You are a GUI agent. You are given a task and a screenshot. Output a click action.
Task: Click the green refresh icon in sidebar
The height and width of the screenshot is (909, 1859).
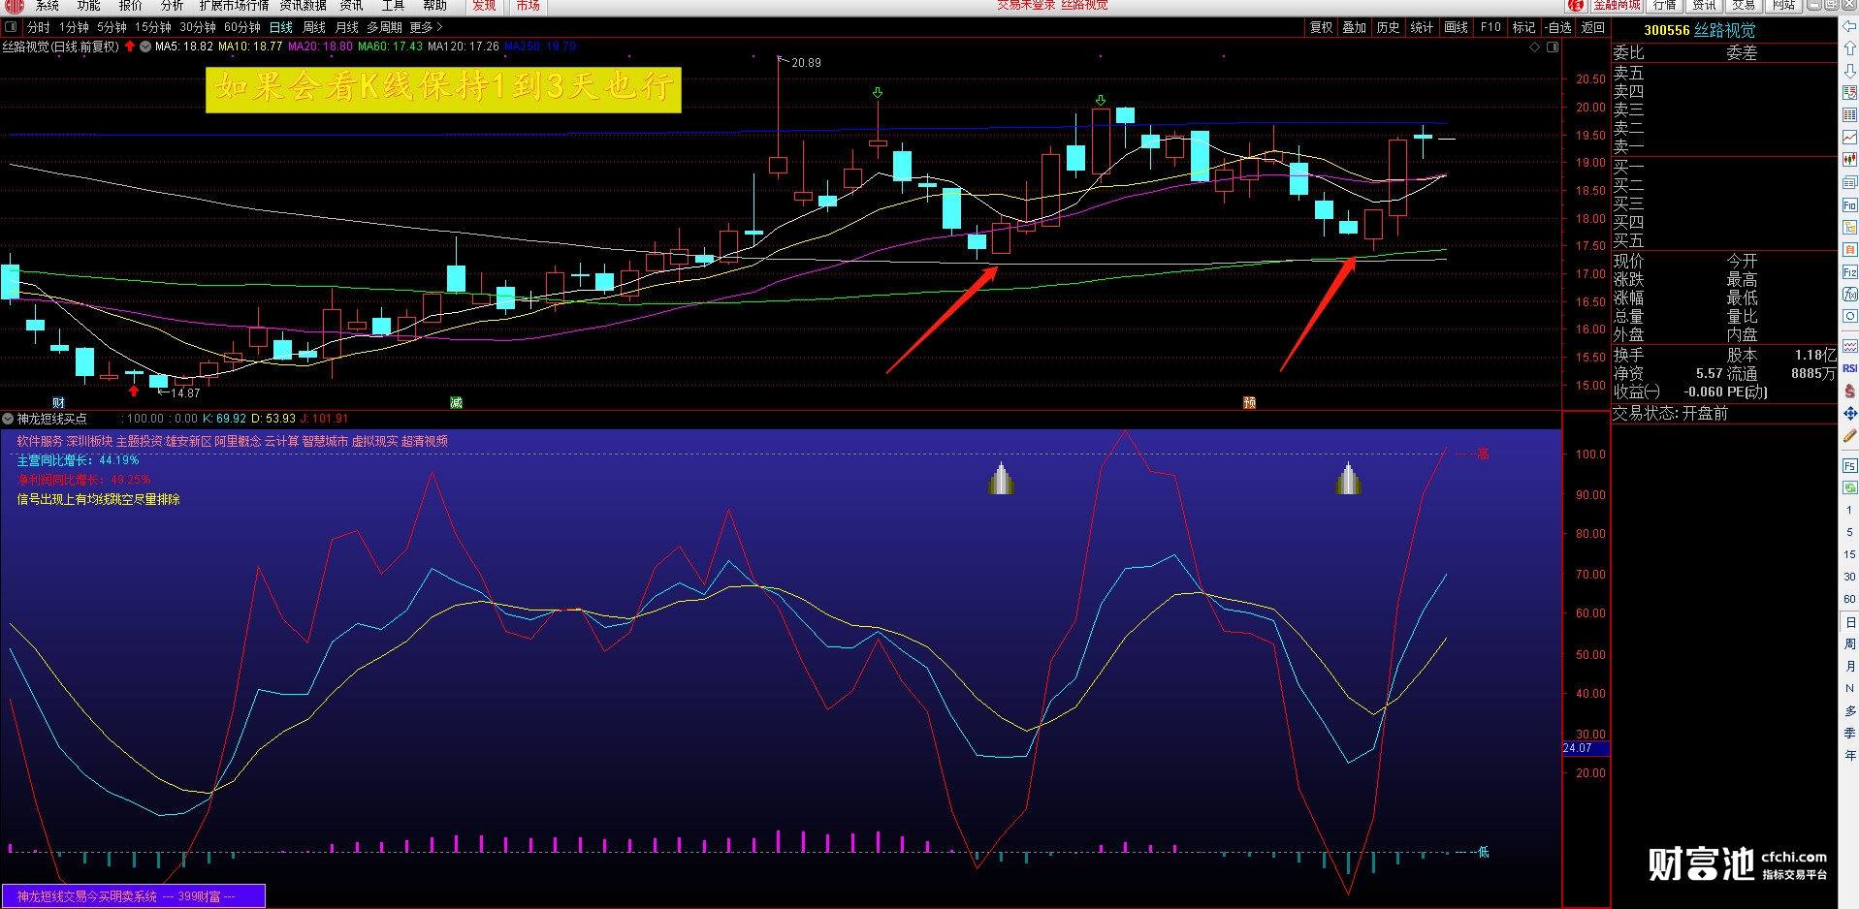[x=1849, y=487]
